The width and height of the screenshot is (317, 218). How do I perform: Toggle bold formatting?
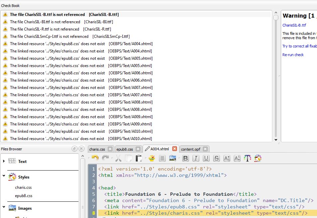[186, 158]
